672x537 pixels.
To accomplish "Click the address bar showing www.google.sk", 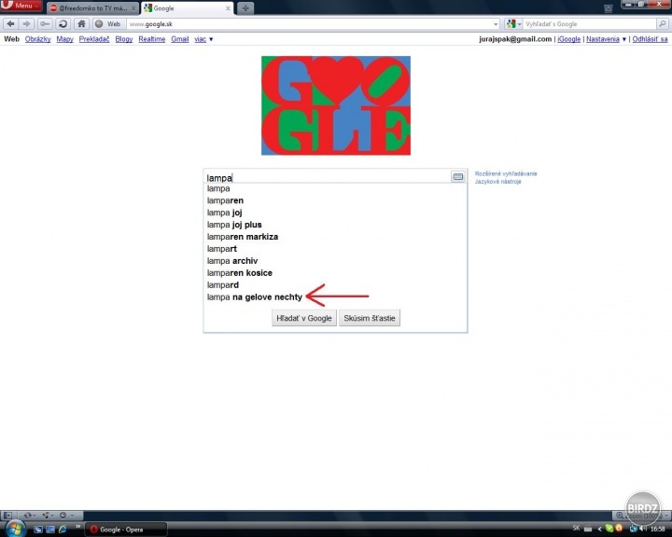I will pos(309,24).
